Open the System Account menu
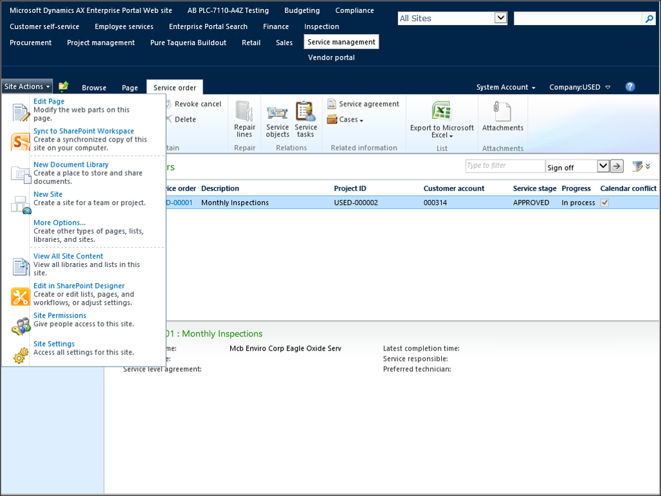Screen dimensions: 661x496 505,87
